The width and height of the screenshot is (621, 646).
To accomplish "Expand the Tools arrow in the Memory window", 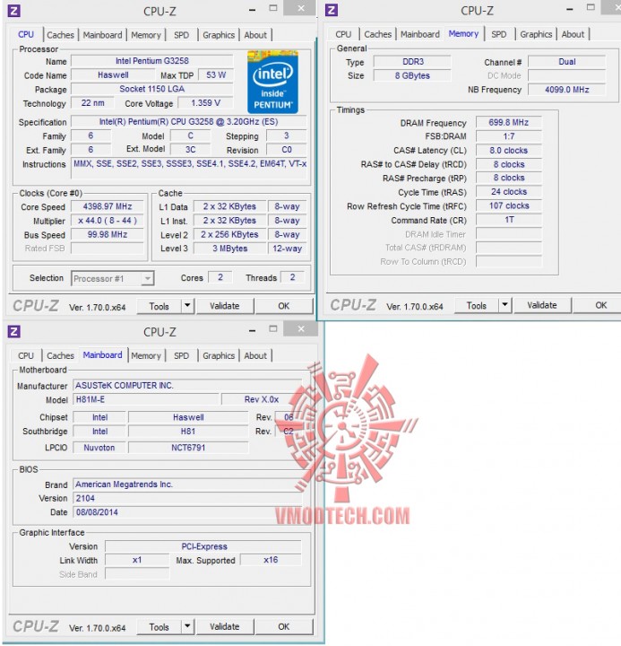I will click(505, 305).
